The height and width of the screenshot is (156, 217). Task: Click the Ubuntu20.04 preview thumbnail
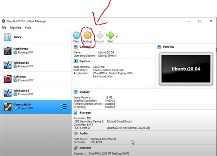[x=186, y=69]
